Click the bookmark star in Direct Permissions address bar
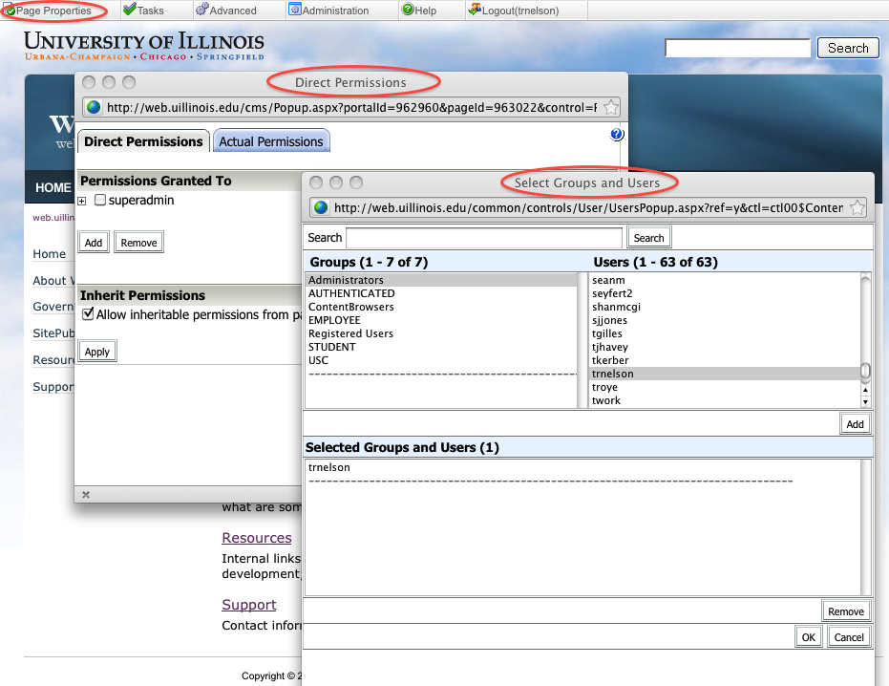Image resolution: width=889 pixels, height=686 pixels. point(610,107)
